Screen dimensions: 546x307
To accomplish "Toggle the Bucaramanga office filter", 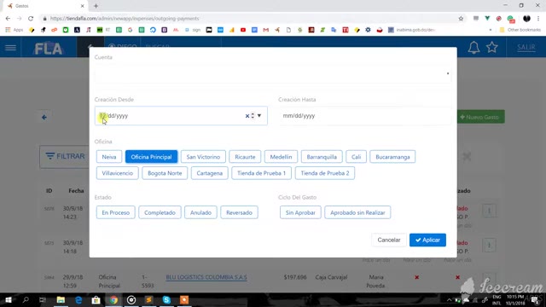I will [392, 157].
